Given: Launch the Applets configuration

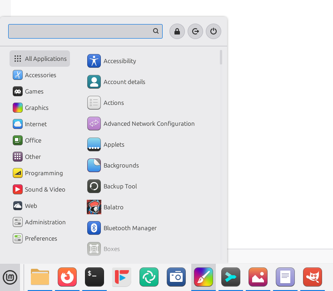Looking at the screenshot, I should pos(114,144).
